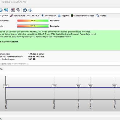Screen dimensions: 120x120
Task: Switch to the Alertas tab
Action: point(101,16)
